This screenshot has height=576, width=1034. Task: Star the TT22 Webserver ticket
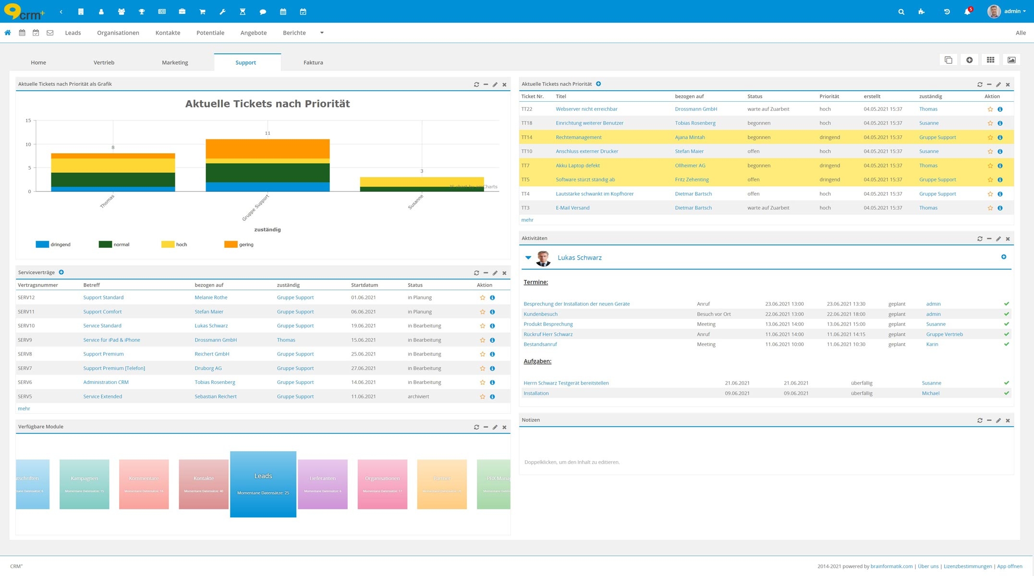click(x=990, y=109)
